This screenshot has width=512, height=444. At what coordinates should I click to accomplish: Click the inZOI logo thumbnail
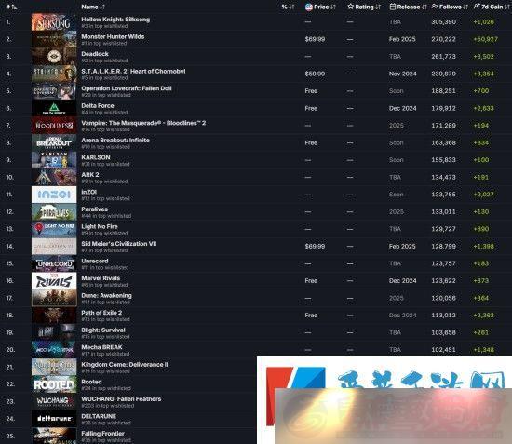54,195
